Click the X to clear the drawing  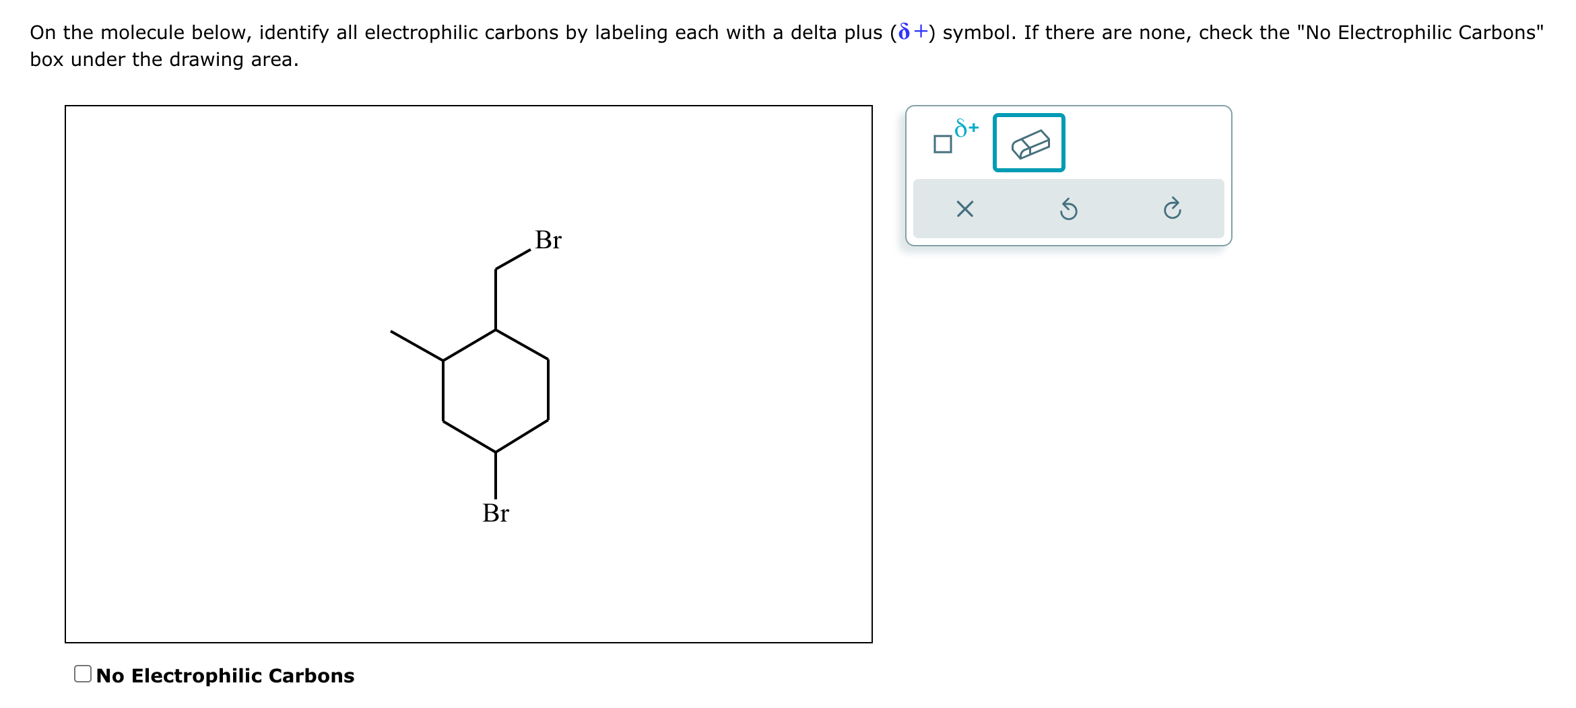pyautogui.click(x=965, y=209)
